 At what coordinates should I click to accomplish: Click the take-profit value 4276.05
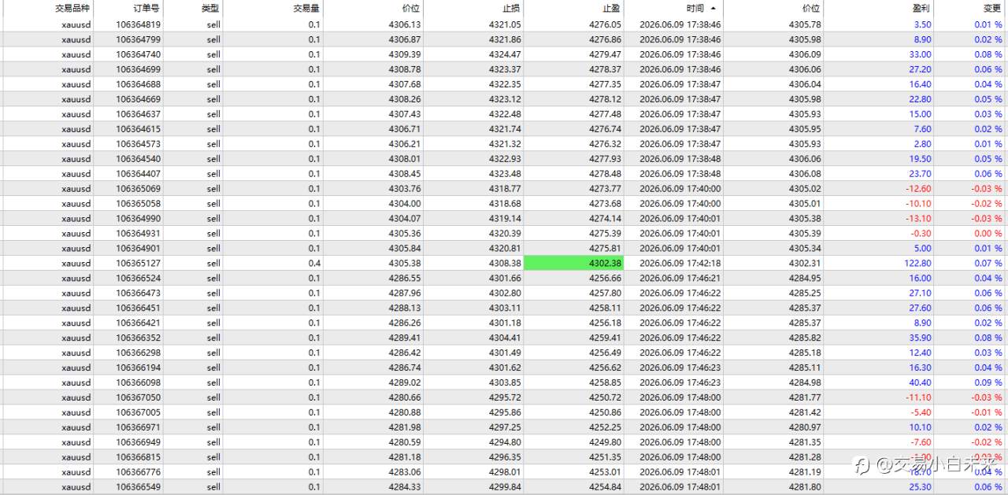coord(605,24)
